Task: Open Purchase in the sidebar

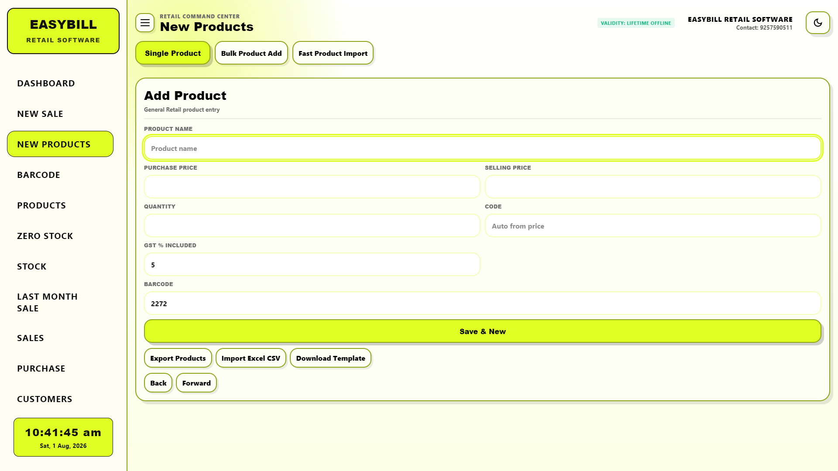Action: [60, 369]
